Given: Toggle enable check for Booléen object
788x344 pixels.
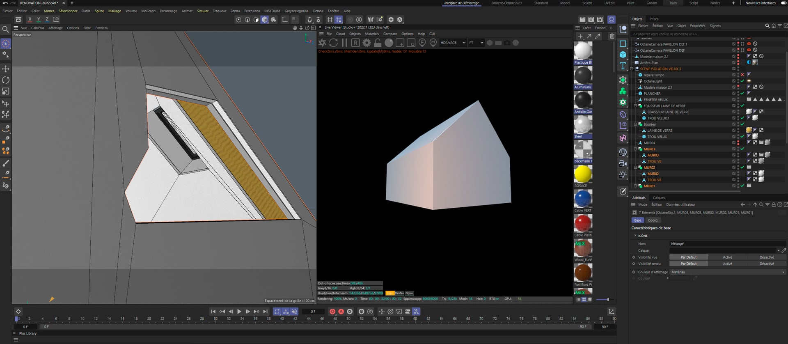Looking at the screenshot, I should (x=742, y=124).
